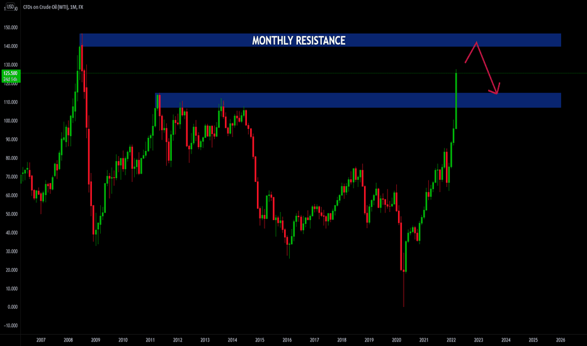
Task: Click the 30.000 price axis label
Action: pyautogui.click(x=11, y=252)
